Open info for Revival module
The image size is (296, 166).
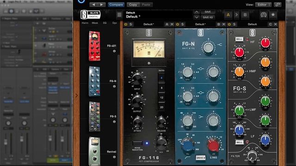(x=114, y=157)
